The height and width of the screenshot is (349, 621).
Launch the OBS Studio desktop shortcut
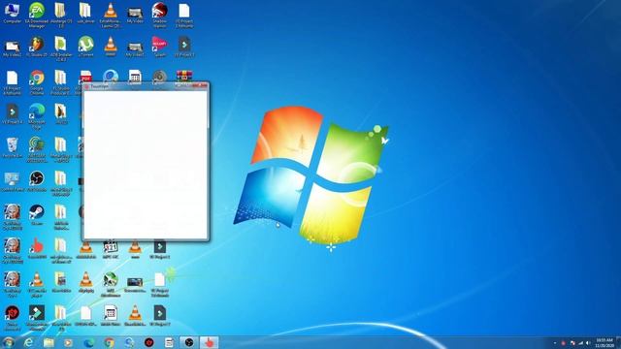tap(37, 182)
